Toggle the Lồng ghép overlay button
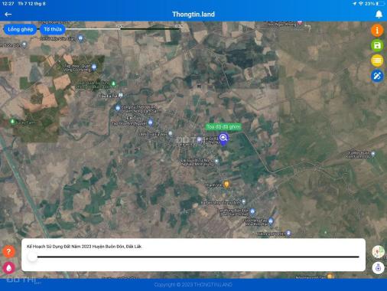Screen dimensions: 387x291 [x=21, y=29]
